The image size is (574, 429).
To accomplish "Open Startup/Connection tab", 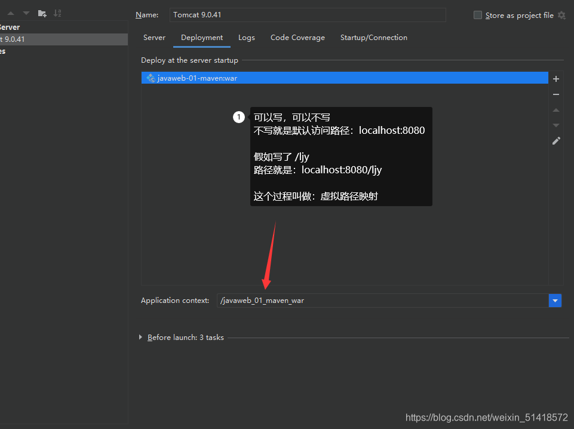I will [x=374, y=37].
